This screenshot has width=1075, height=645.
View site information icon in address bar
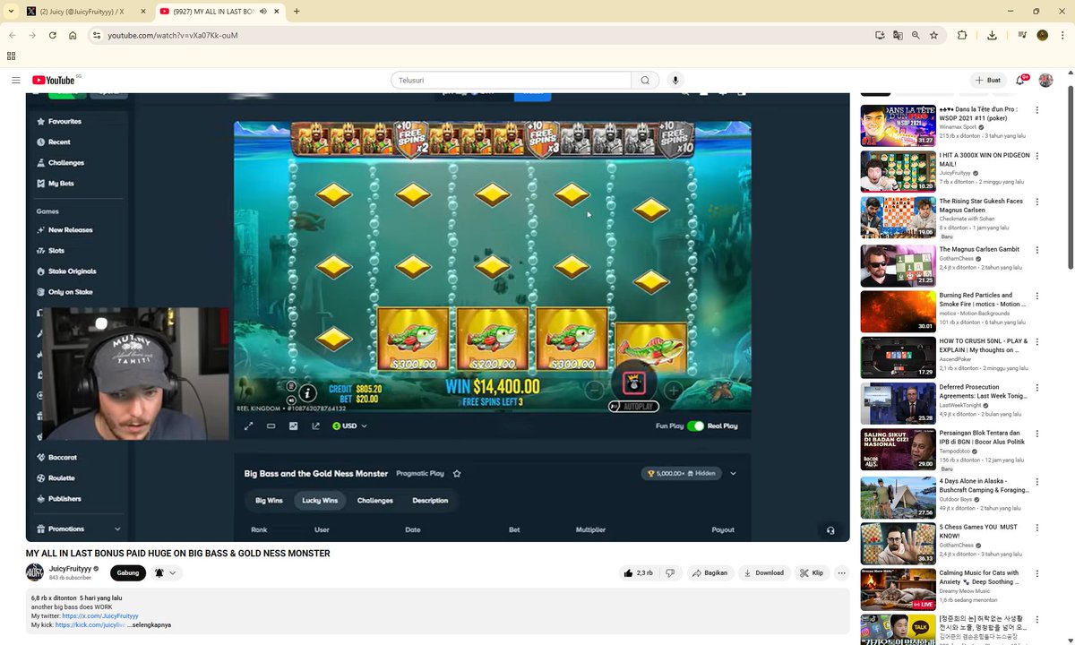[x=97, y=35]
